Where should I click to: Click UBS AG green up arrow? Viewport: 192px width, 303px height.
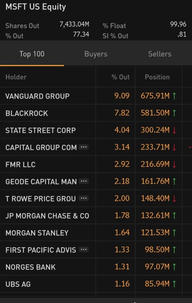point(174,284)
